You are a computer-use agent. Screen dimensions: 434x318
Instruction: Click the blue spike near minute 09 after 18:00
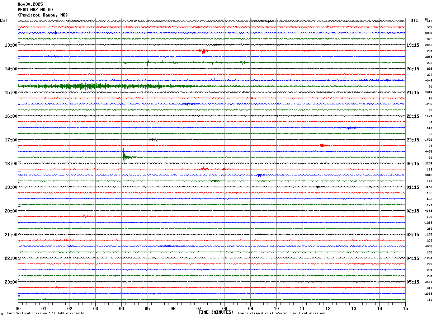point(259,175)
